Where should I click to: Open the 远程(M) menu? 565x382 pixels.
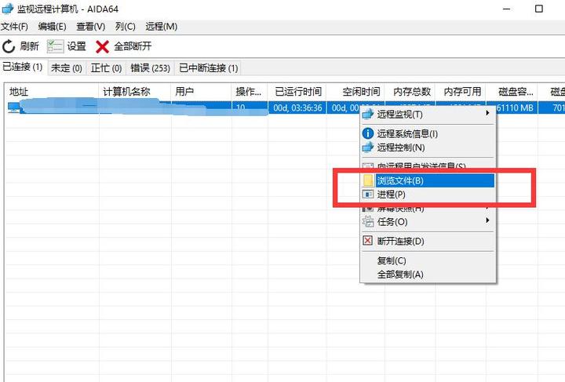click(x=162, y=27)
